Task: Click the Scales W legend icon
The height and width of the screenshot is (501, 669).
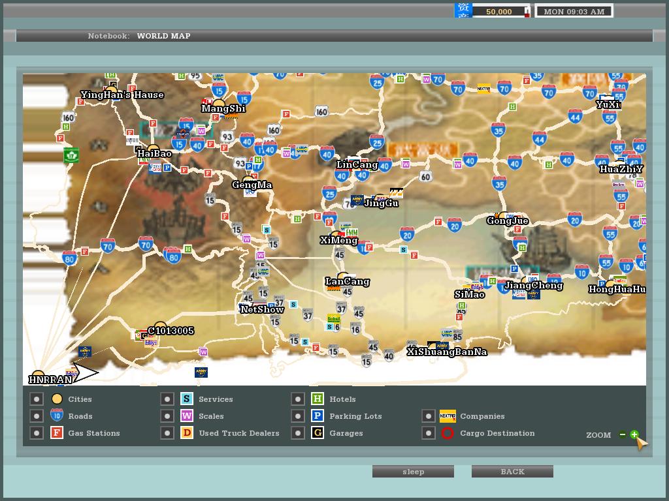Action: point(186,416)
